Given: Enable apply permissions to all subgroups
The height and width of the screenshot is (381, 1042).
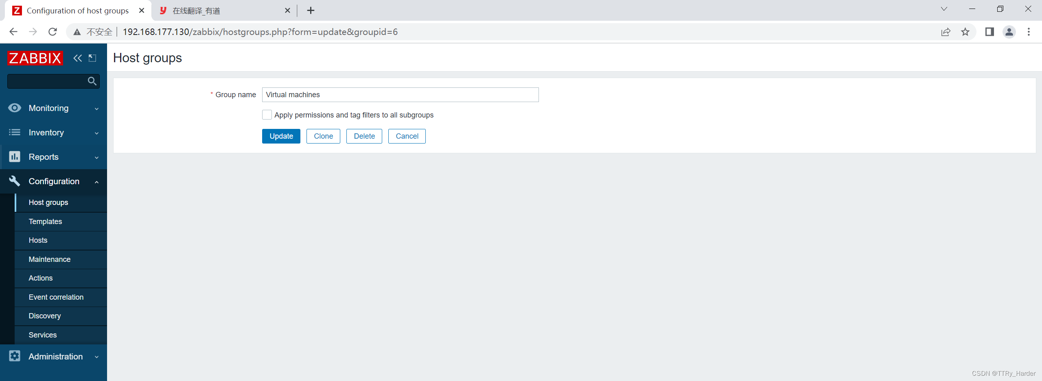Looking at the screenshot, I should (x=267, y=115).
